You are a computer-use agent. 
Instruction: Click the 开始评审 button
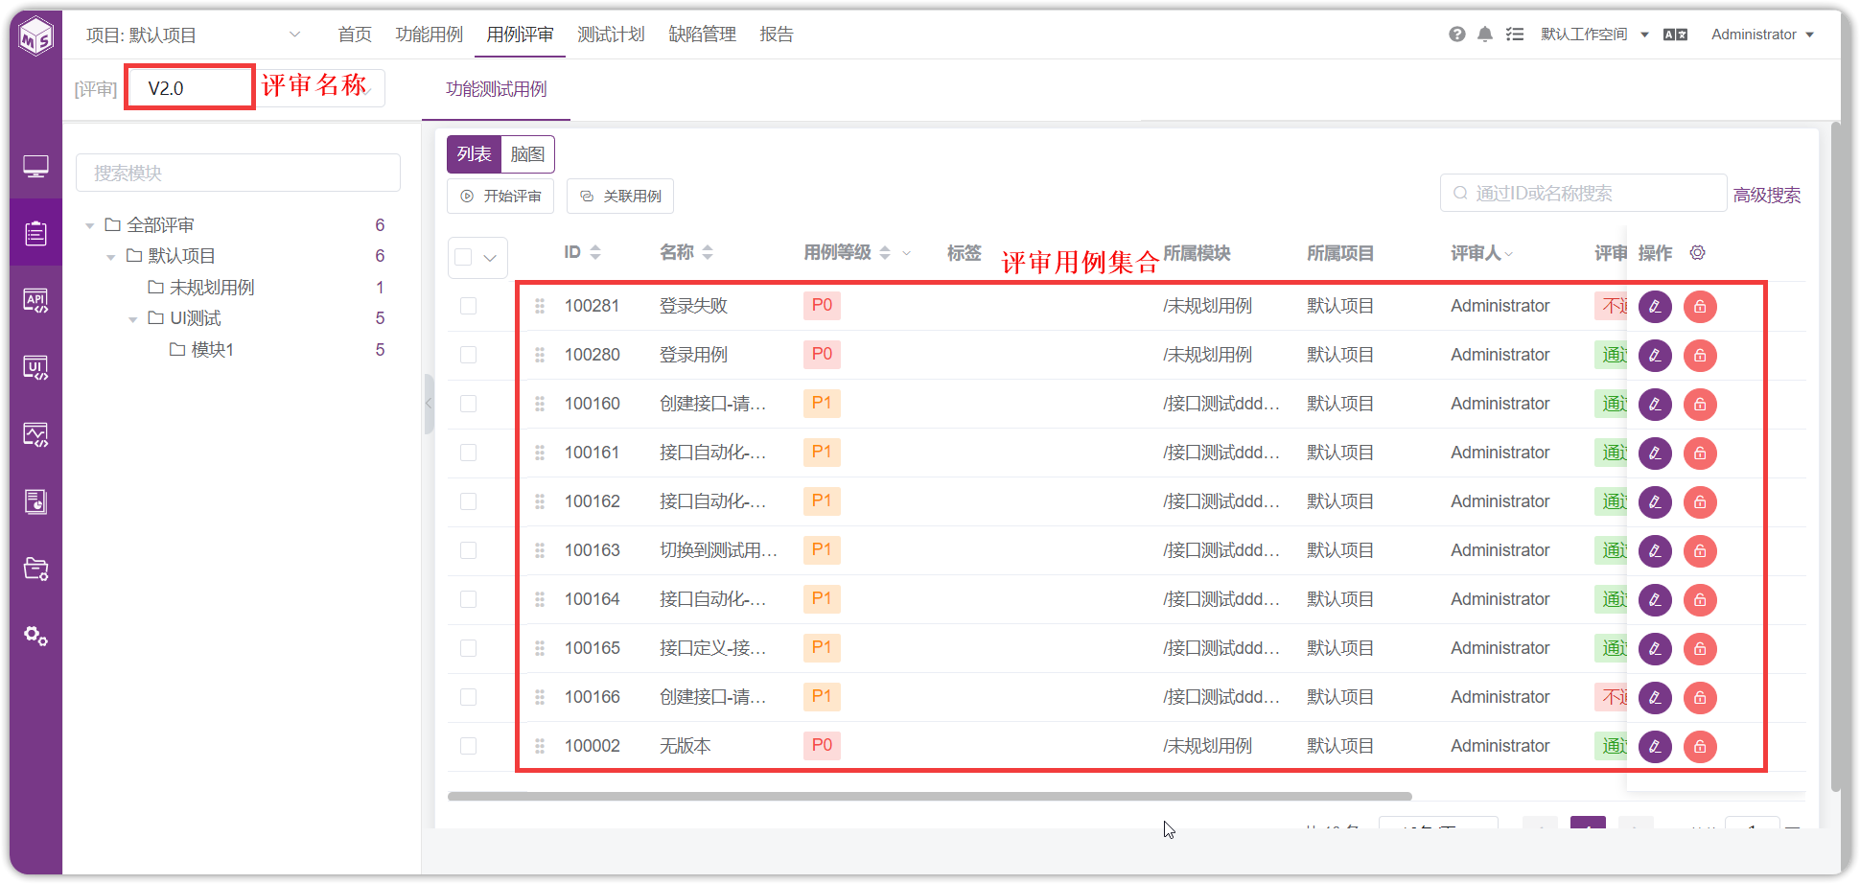tap(500, 196)
